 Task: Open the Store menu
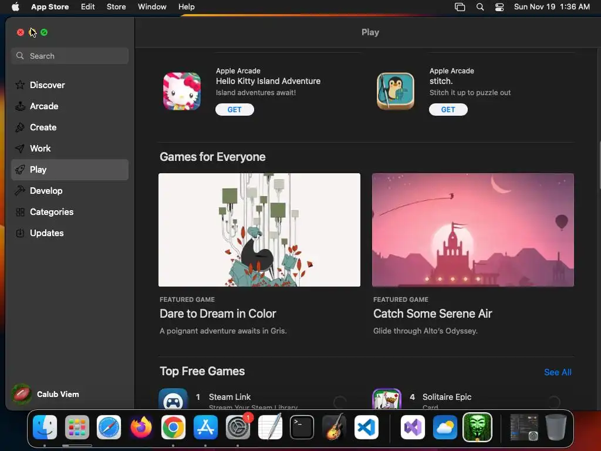coord(116,7)
